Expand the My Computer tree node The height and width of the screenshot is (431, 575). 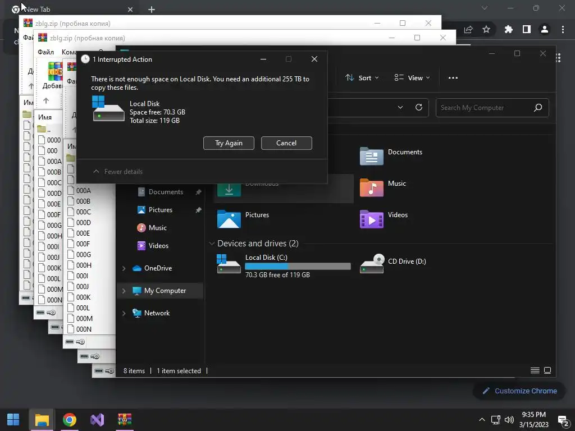(124, 291)
